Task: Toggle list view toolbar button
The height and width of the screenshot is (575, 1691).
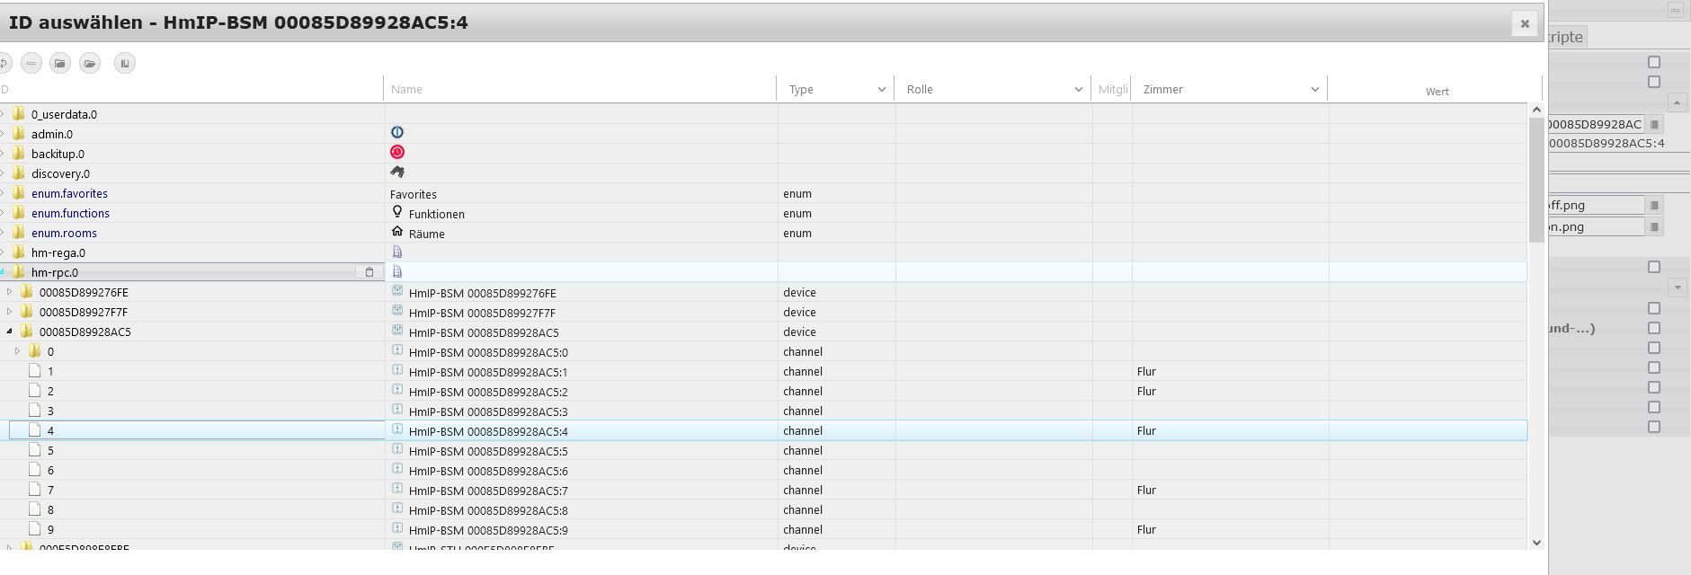Action: click(x=31, y=63)
